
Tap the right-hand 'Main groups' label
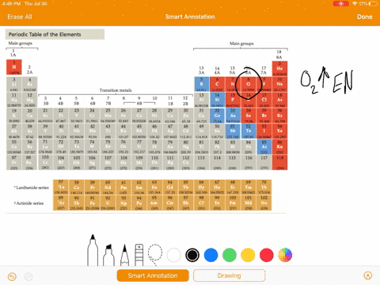click(x=241, y=44)
